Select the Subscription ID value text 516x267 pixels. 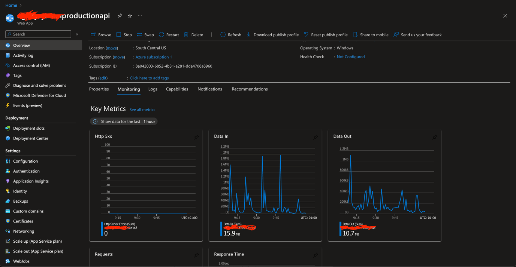[174, 66]
